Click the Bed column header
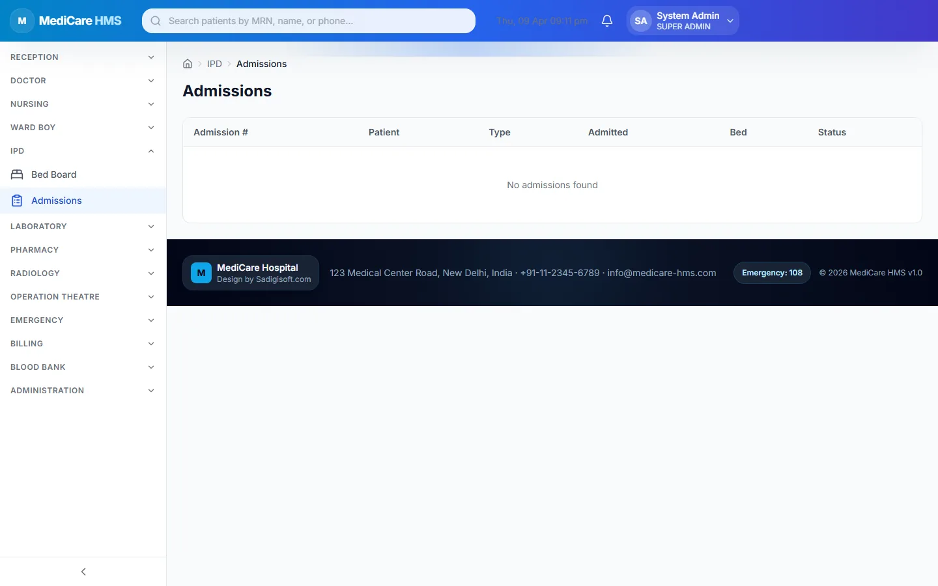The width and height of the screenshot is (938, 586). click(738, 132)
